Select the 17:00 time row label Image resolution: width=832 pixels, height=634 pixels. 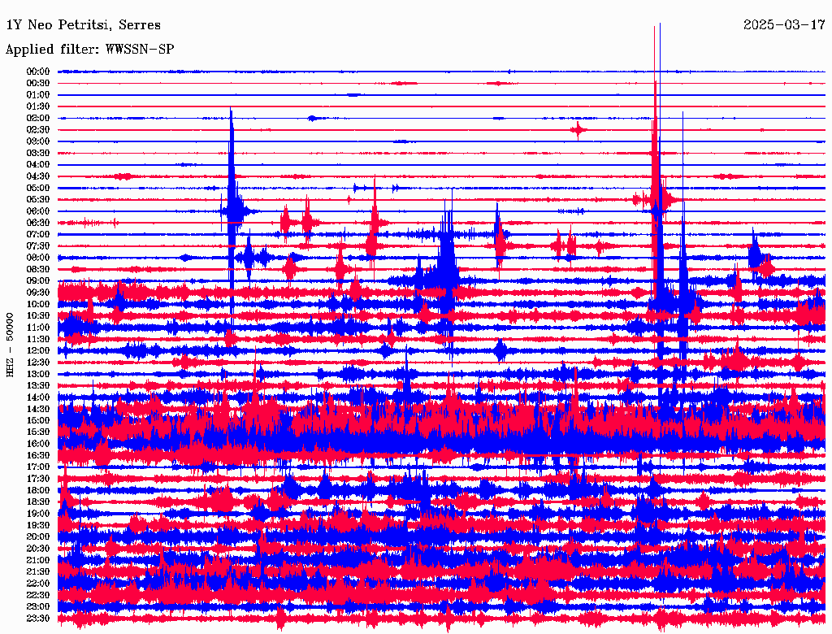(x=37, y=467)
